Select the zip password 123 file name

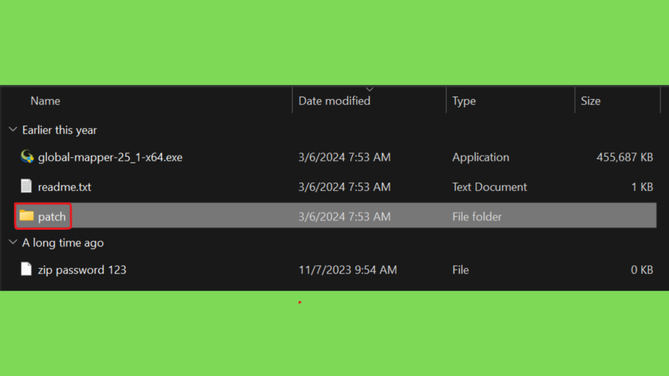click(82, 270)
